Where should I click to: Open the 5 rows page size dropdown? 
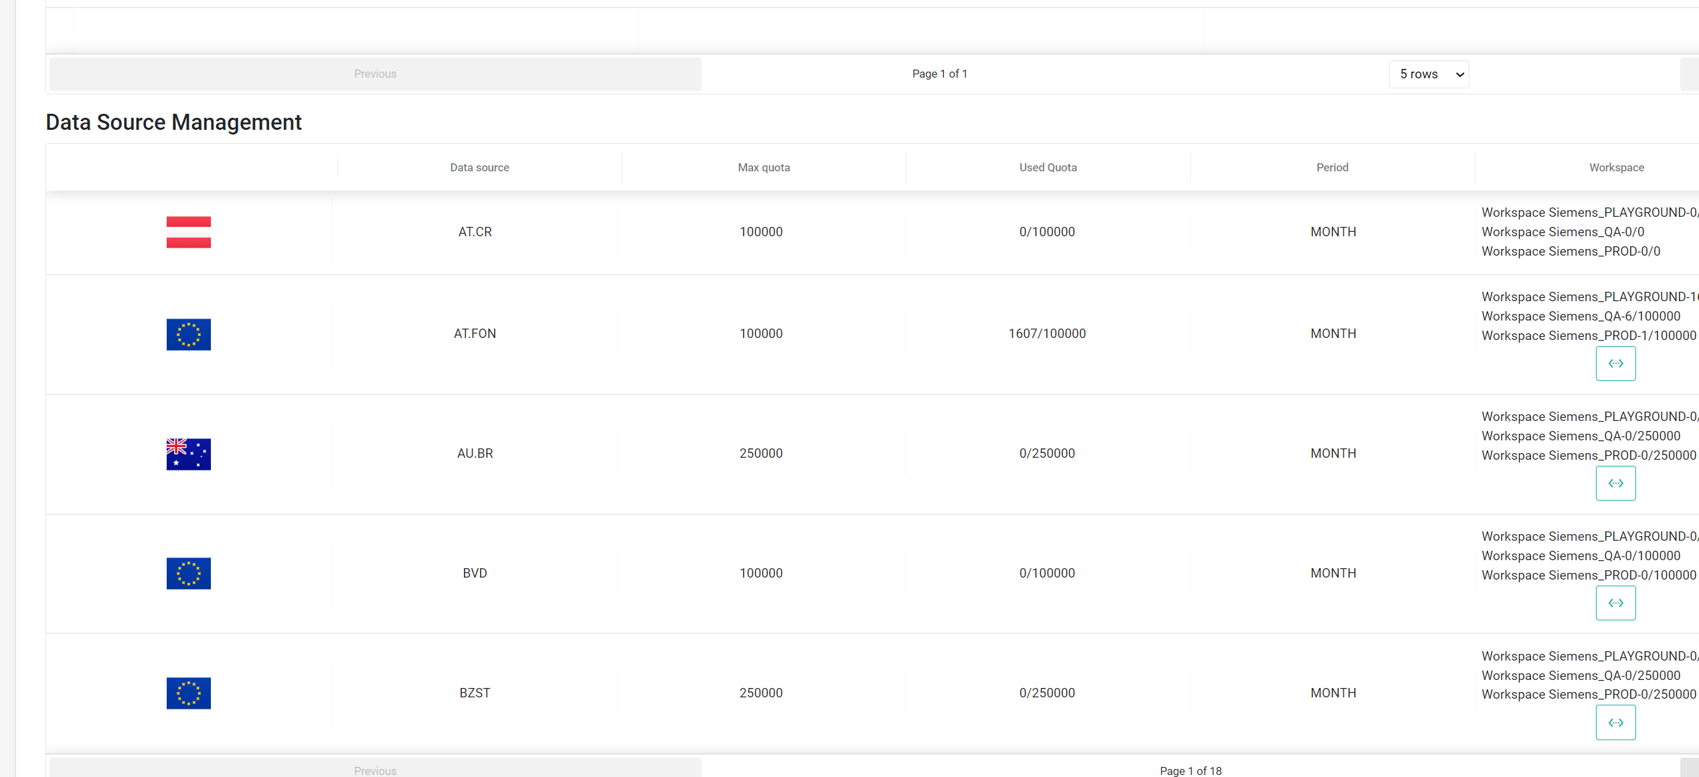click(1429, 74)
